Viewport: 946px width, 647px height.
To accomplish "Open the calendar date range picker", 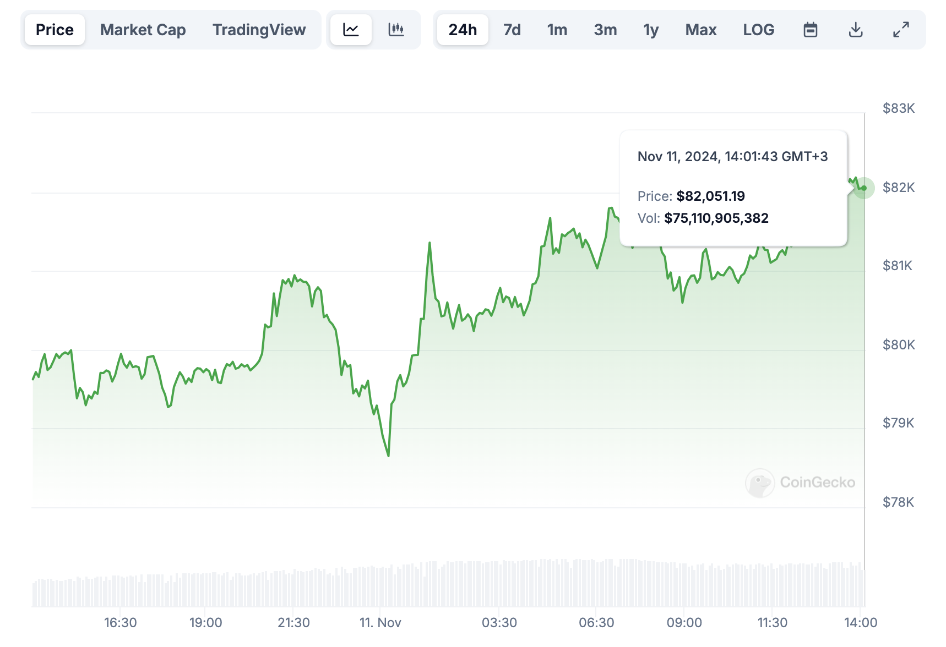I will tap(810, 30).
